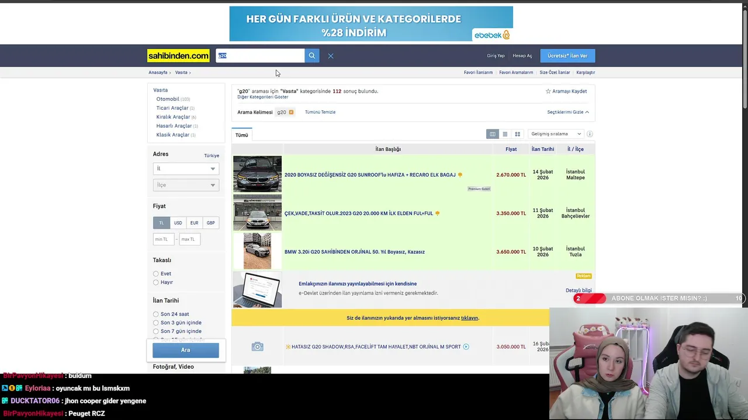The width and height of the screenshot is (748, 420).
Task: Open Favori Aramalarım menu
Action: [516, 72]
